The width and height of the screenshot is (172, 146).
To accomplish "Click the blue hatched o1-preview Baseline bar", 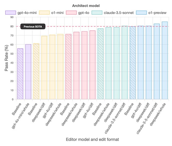I will pos(133,63).
